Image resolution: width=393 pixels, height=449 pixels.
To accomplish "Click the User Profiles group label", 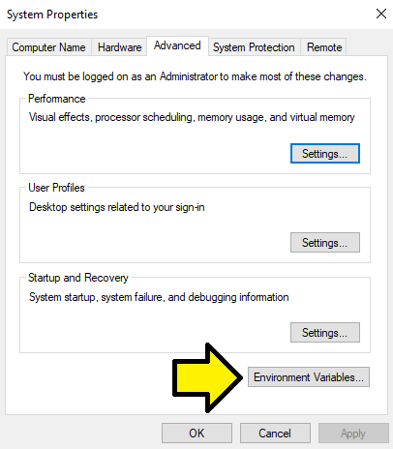I will [56, 188].
